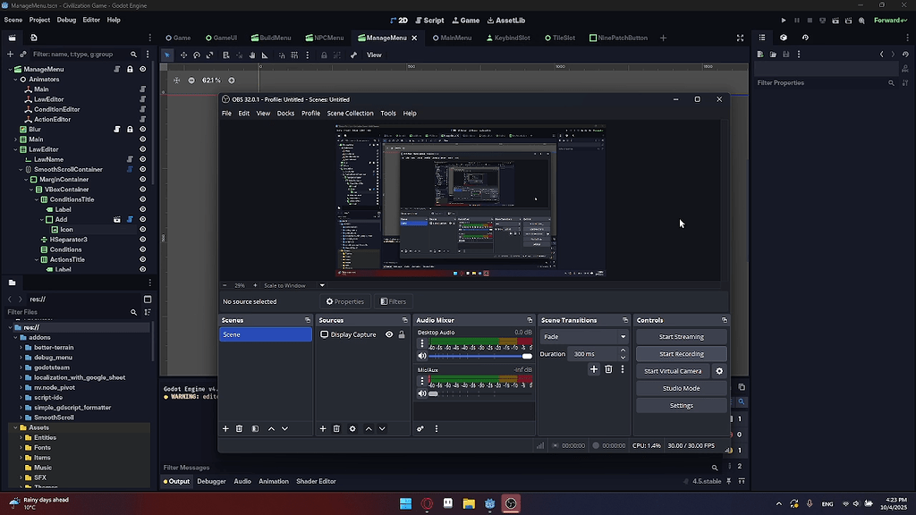Hide the Blur node in Godot
916x515 pixels.
[x=142, y=129]
